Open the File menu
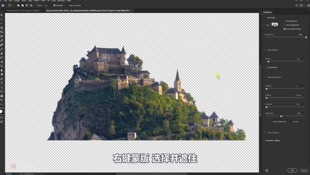This screenshot has height=175, width=310. 5,1
